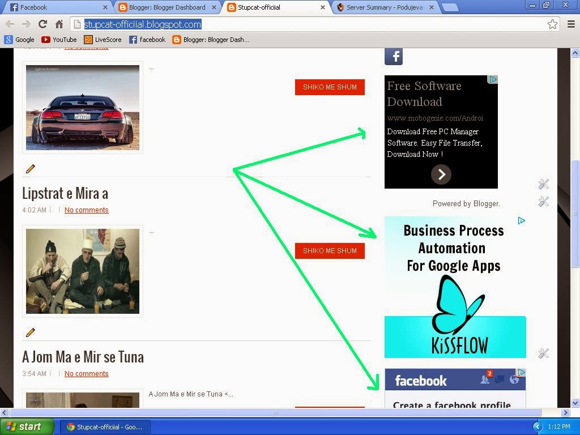Click the wrench icon beside Powered by Blogger
This screenshot has width=580, height=435.
coord(543,202)
